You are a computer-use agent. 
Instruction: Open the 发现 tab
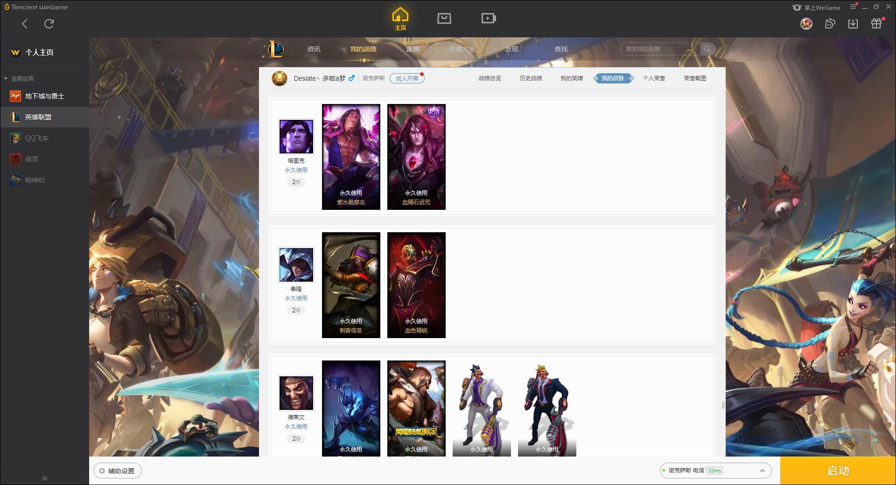(x=511, y=49)
